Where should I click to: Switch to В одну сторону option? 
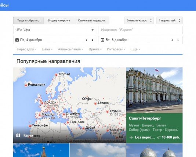[x=59, y=21]
